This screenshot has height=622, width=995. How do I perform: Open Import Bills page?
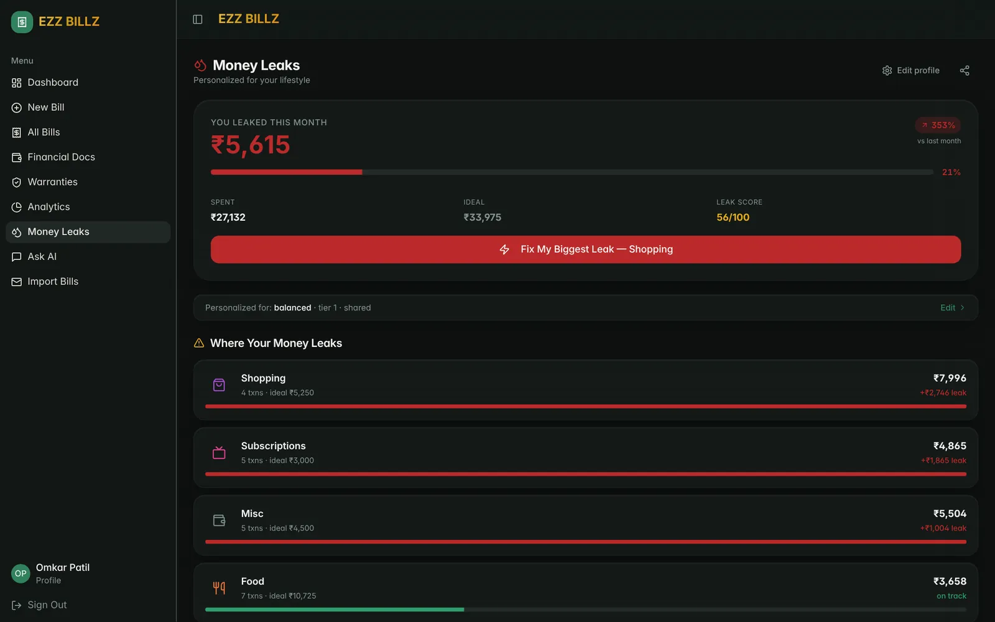[88, 282]
